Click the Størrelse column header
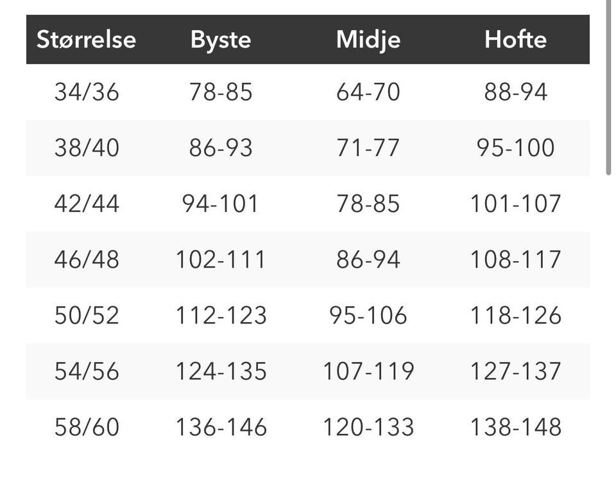This screenshot has height=482, width=616. tap(87, 40)
